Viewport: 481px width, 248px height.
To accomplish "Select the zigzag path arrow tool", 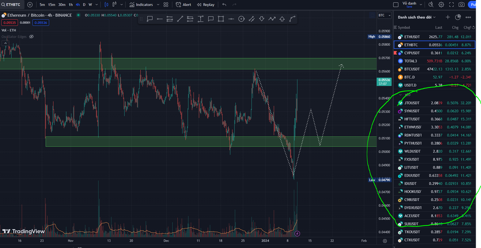I will tap(272, 18).
